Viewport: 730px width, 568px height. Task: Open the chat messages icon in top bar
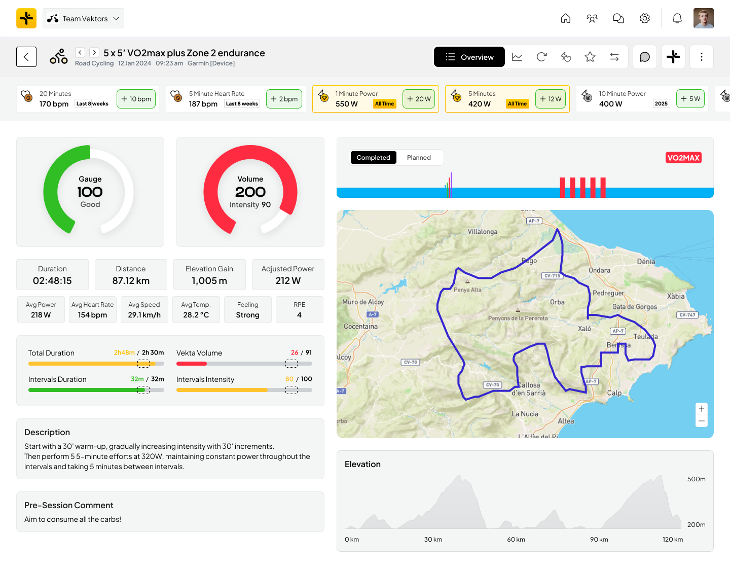coord(618,18)
